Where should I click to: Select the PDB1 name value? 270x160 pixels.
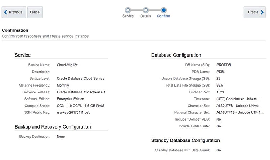(221, 72)
